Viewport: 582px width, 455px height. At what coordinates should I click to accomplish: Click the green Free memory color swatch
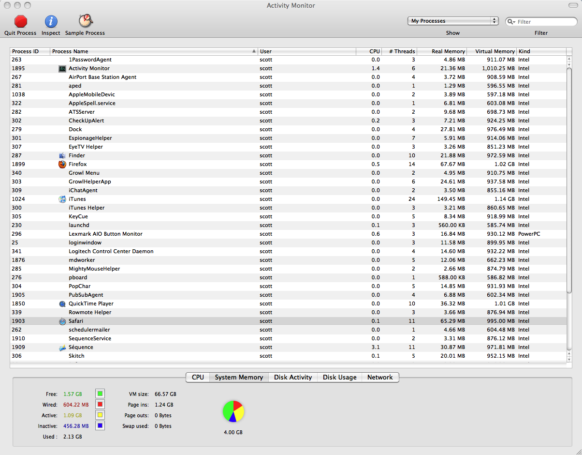click(100, 394)
